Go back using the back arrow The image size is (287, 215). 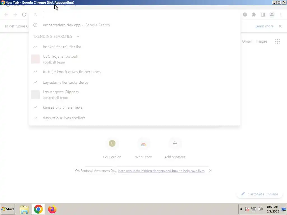coord(6,15)
